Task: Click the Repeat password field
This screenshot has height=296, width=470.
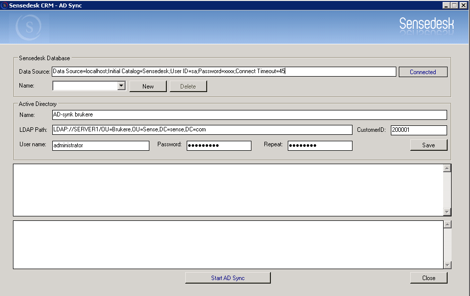Action: pyautogui.click(x=320, y=146)
